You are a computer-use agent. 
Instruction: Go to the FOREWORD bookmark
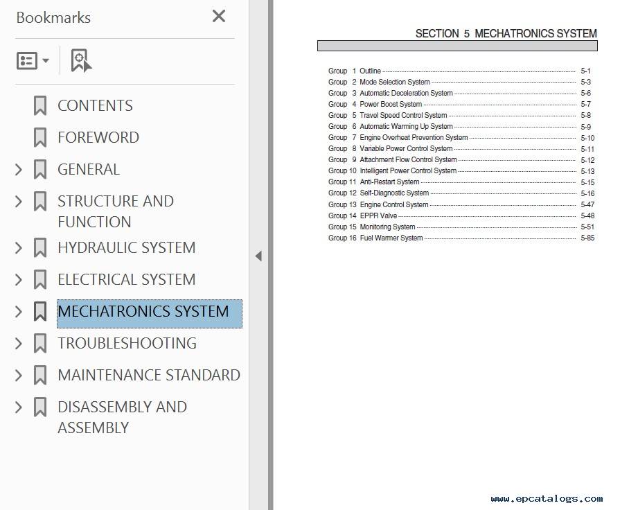click(x=98, y=137)
